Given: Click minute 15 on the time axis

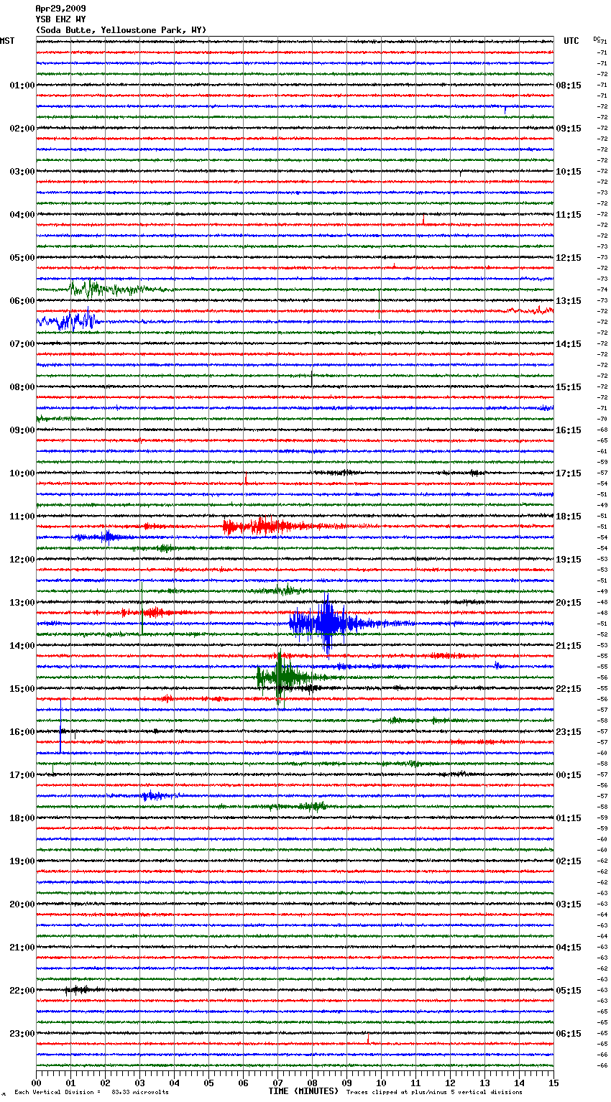Looking at the screenshot, I should coord(553,1083).
